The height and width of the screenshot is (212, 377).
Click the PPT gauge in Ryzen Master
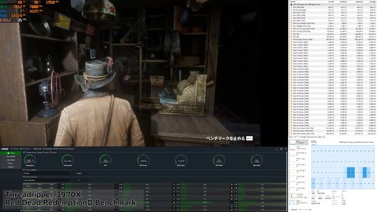pyautogui.click(x=105, y=160)
